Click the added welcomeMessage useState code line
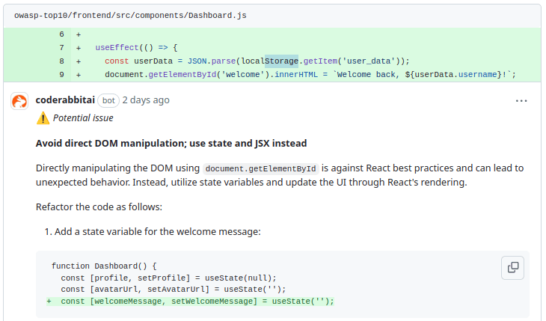 (197, 302)
